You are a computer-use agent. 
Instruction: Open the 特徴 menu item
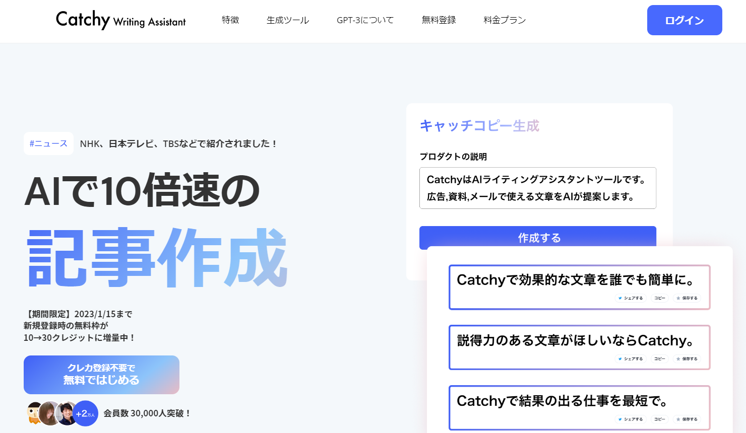click(230, 20)
